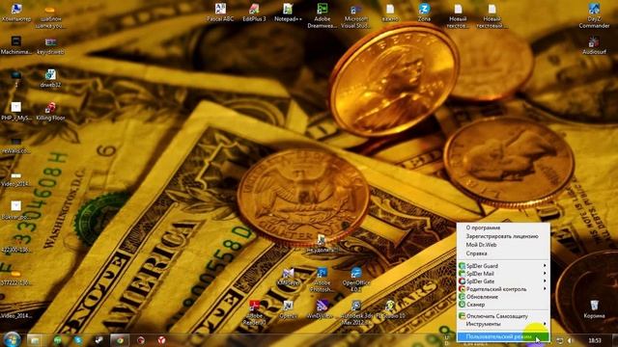Click the Родительский контроль menu icon
This screenshot has height=347, width=618.
pos(462,289)
